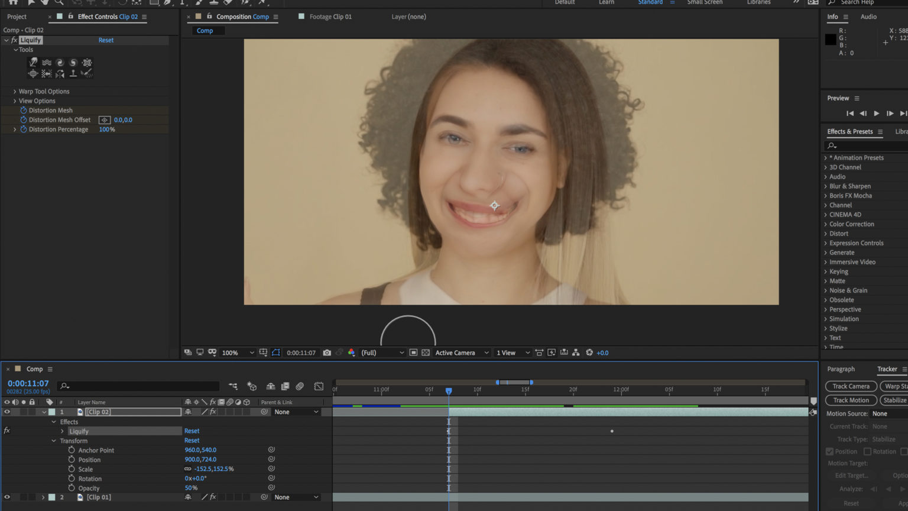Expand the View Options group
This screenshot has width=908, height=511.
click(15, 101)
